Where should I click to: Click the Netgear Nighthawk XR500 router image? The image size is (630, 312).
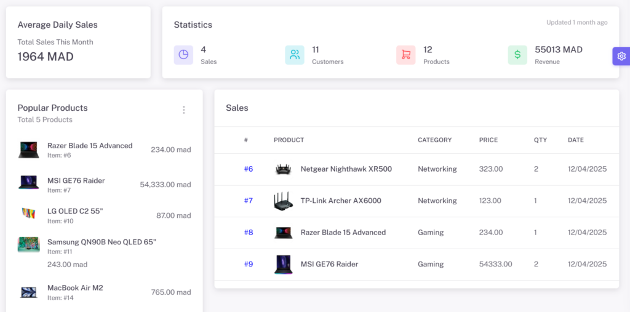coord(284,169)
